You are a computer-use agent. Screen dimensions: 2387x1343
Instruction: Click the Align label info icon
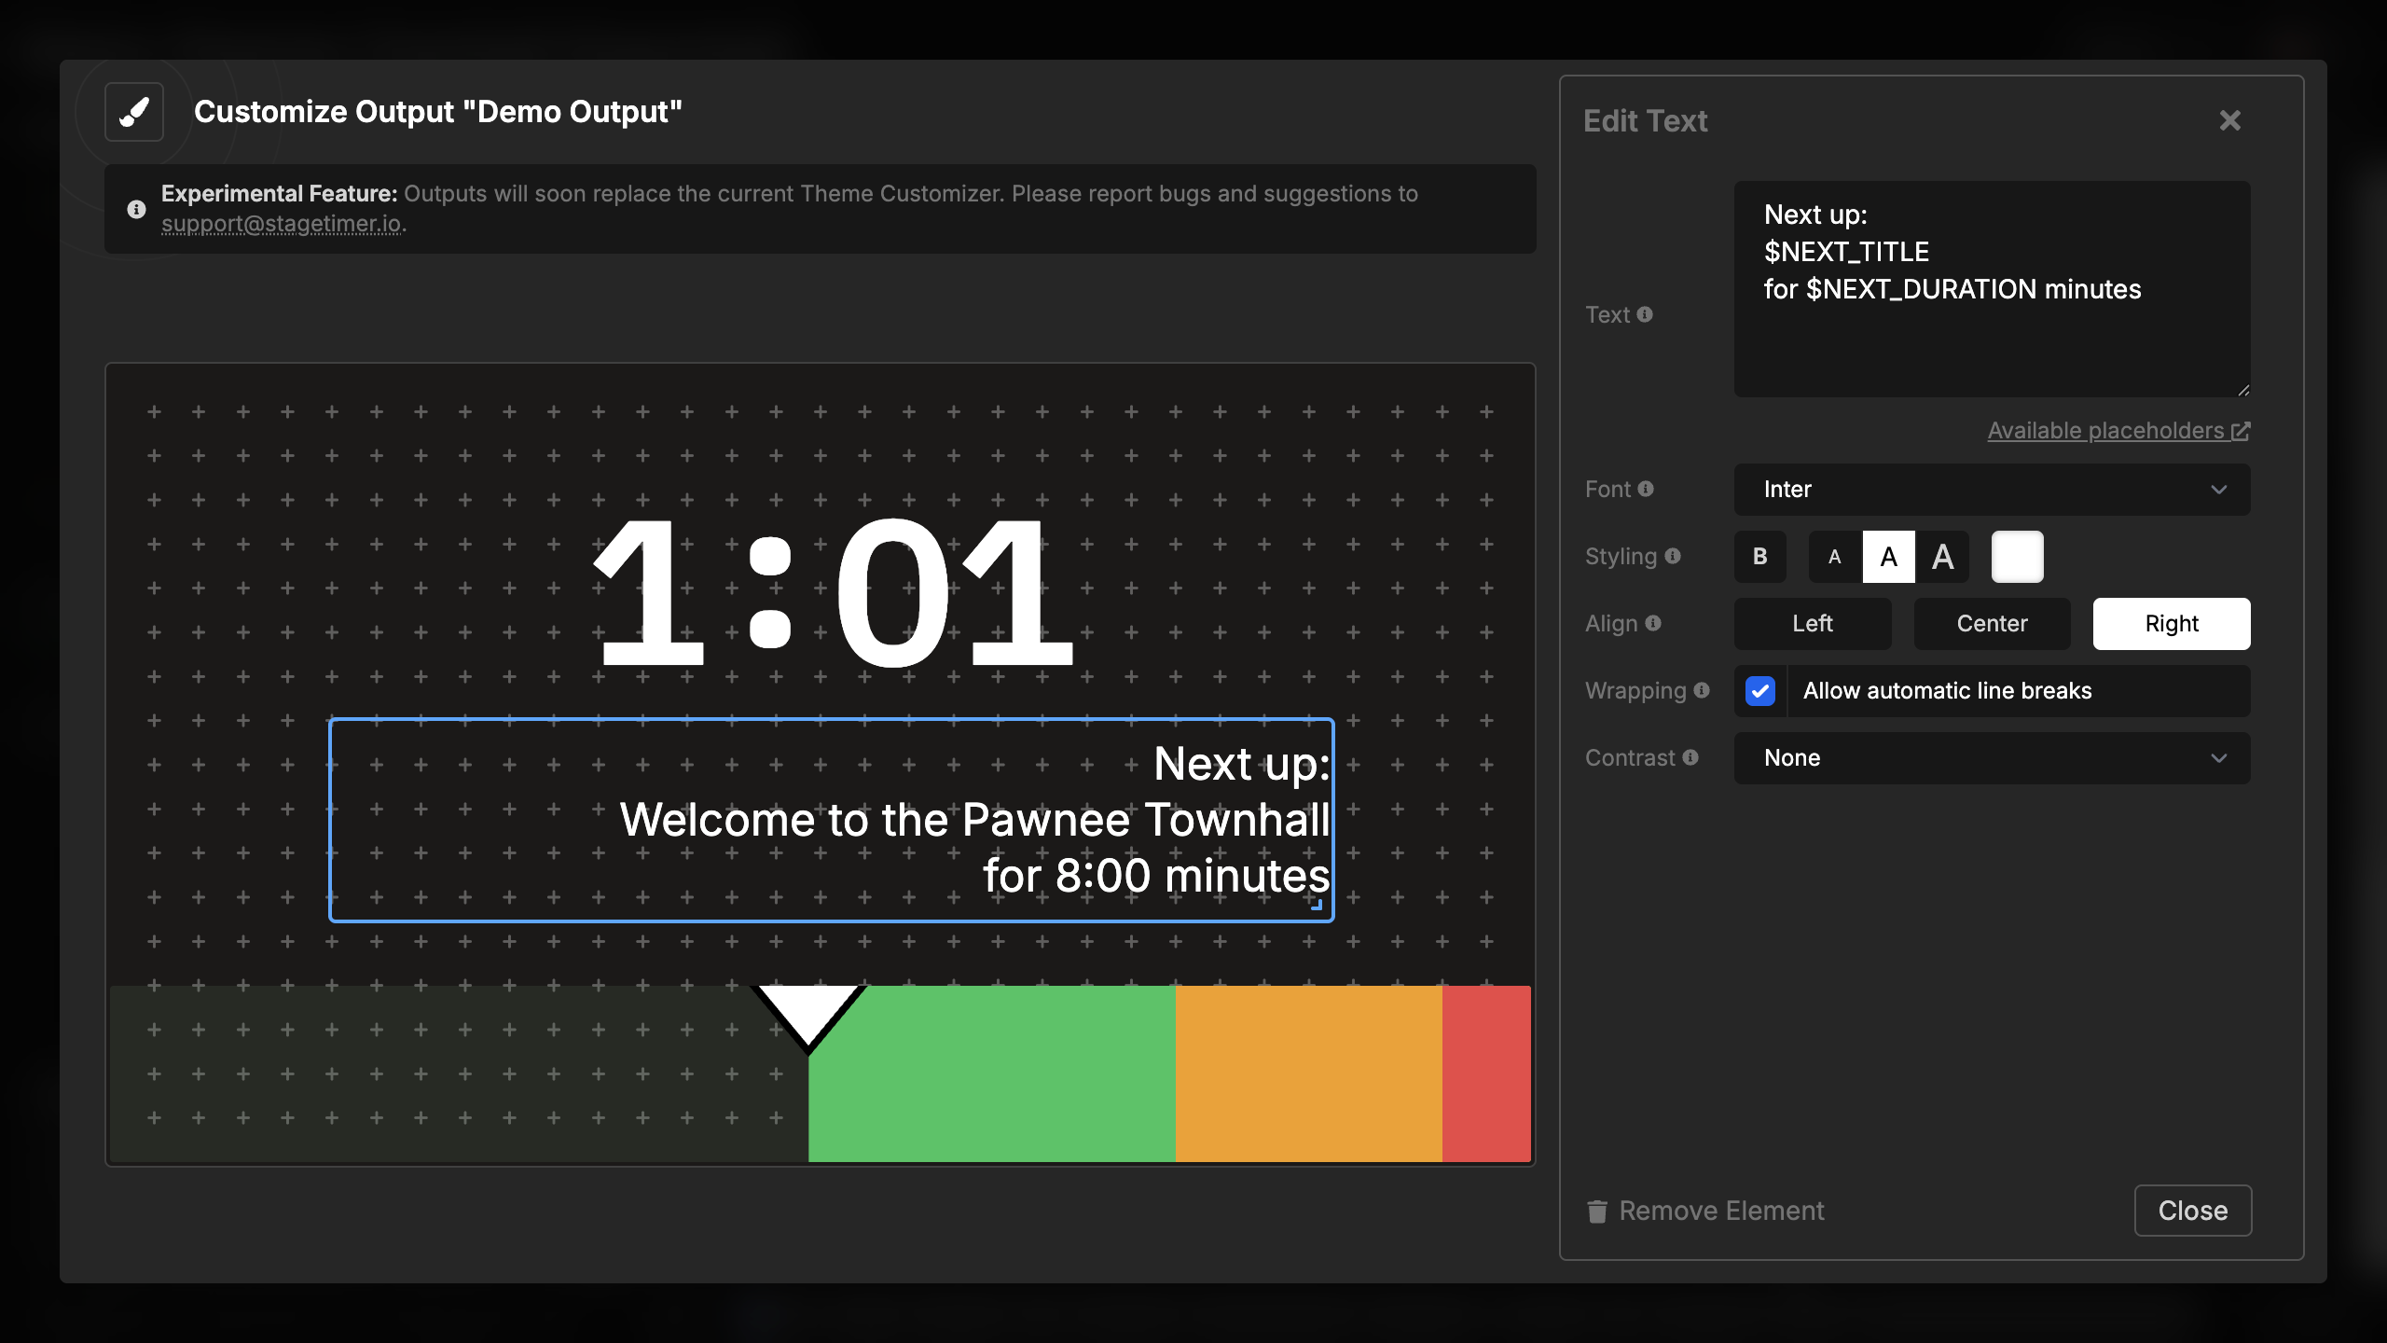(1653, 623)
